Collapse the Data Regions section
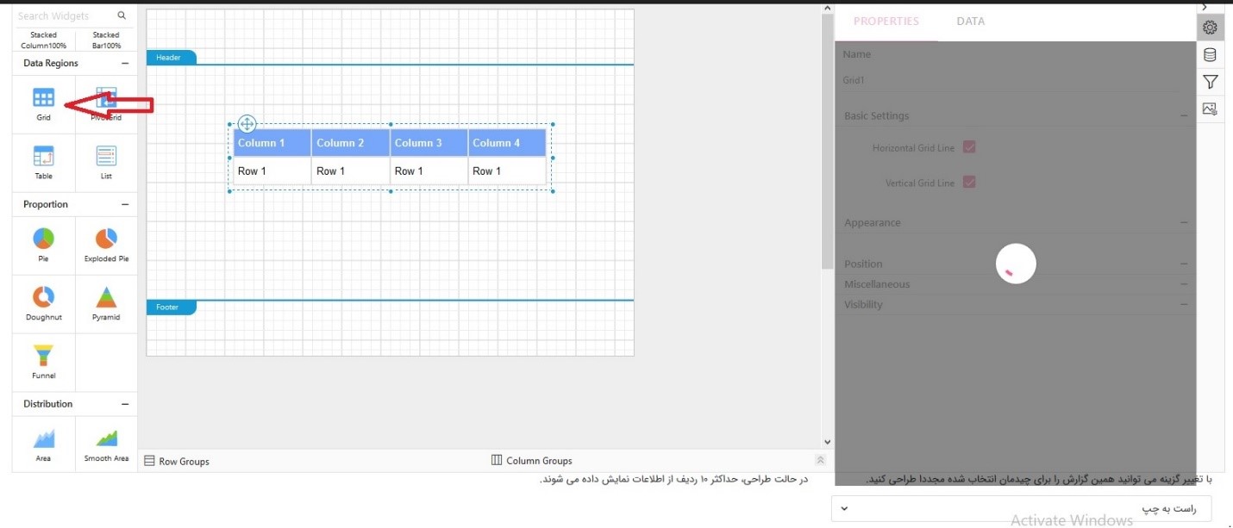 [125, 64]
